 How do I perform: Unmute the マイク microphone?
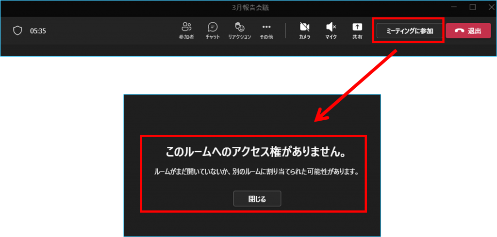pos(331,31)
